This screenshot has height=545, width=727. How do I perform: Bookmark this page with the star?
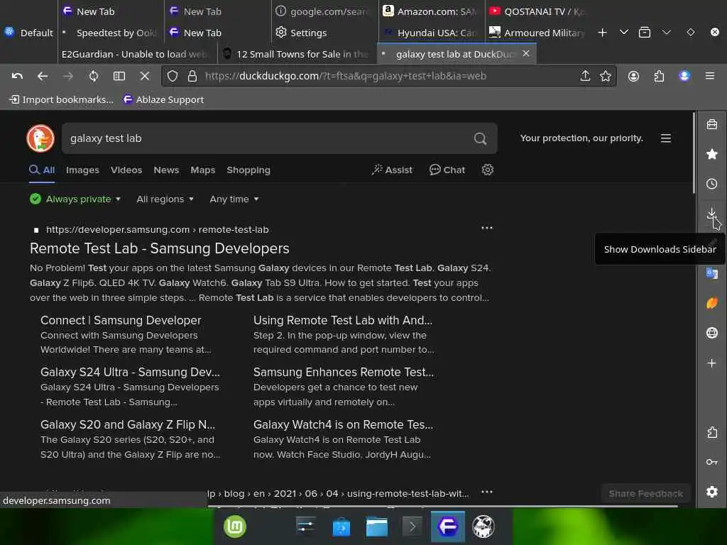[605, 76]
